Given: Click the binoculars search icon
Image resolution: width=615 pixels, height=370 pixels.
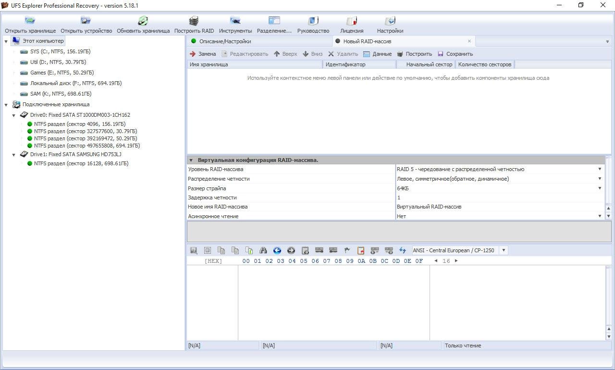Looking at the screenshot, I should [x=263, y=250].
